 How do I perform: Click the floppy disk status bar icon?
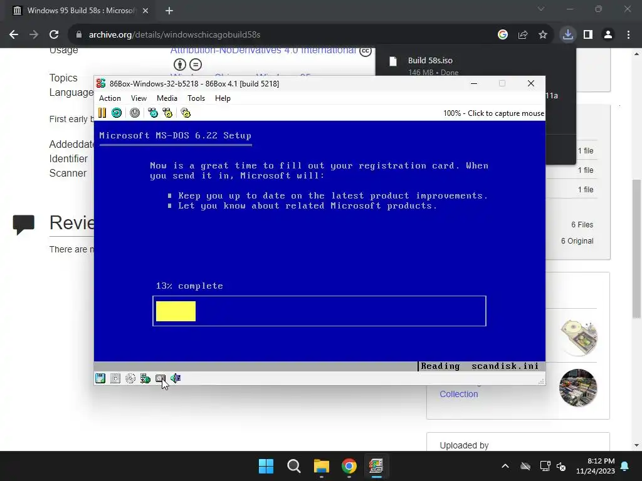click(x=100, y=378)
